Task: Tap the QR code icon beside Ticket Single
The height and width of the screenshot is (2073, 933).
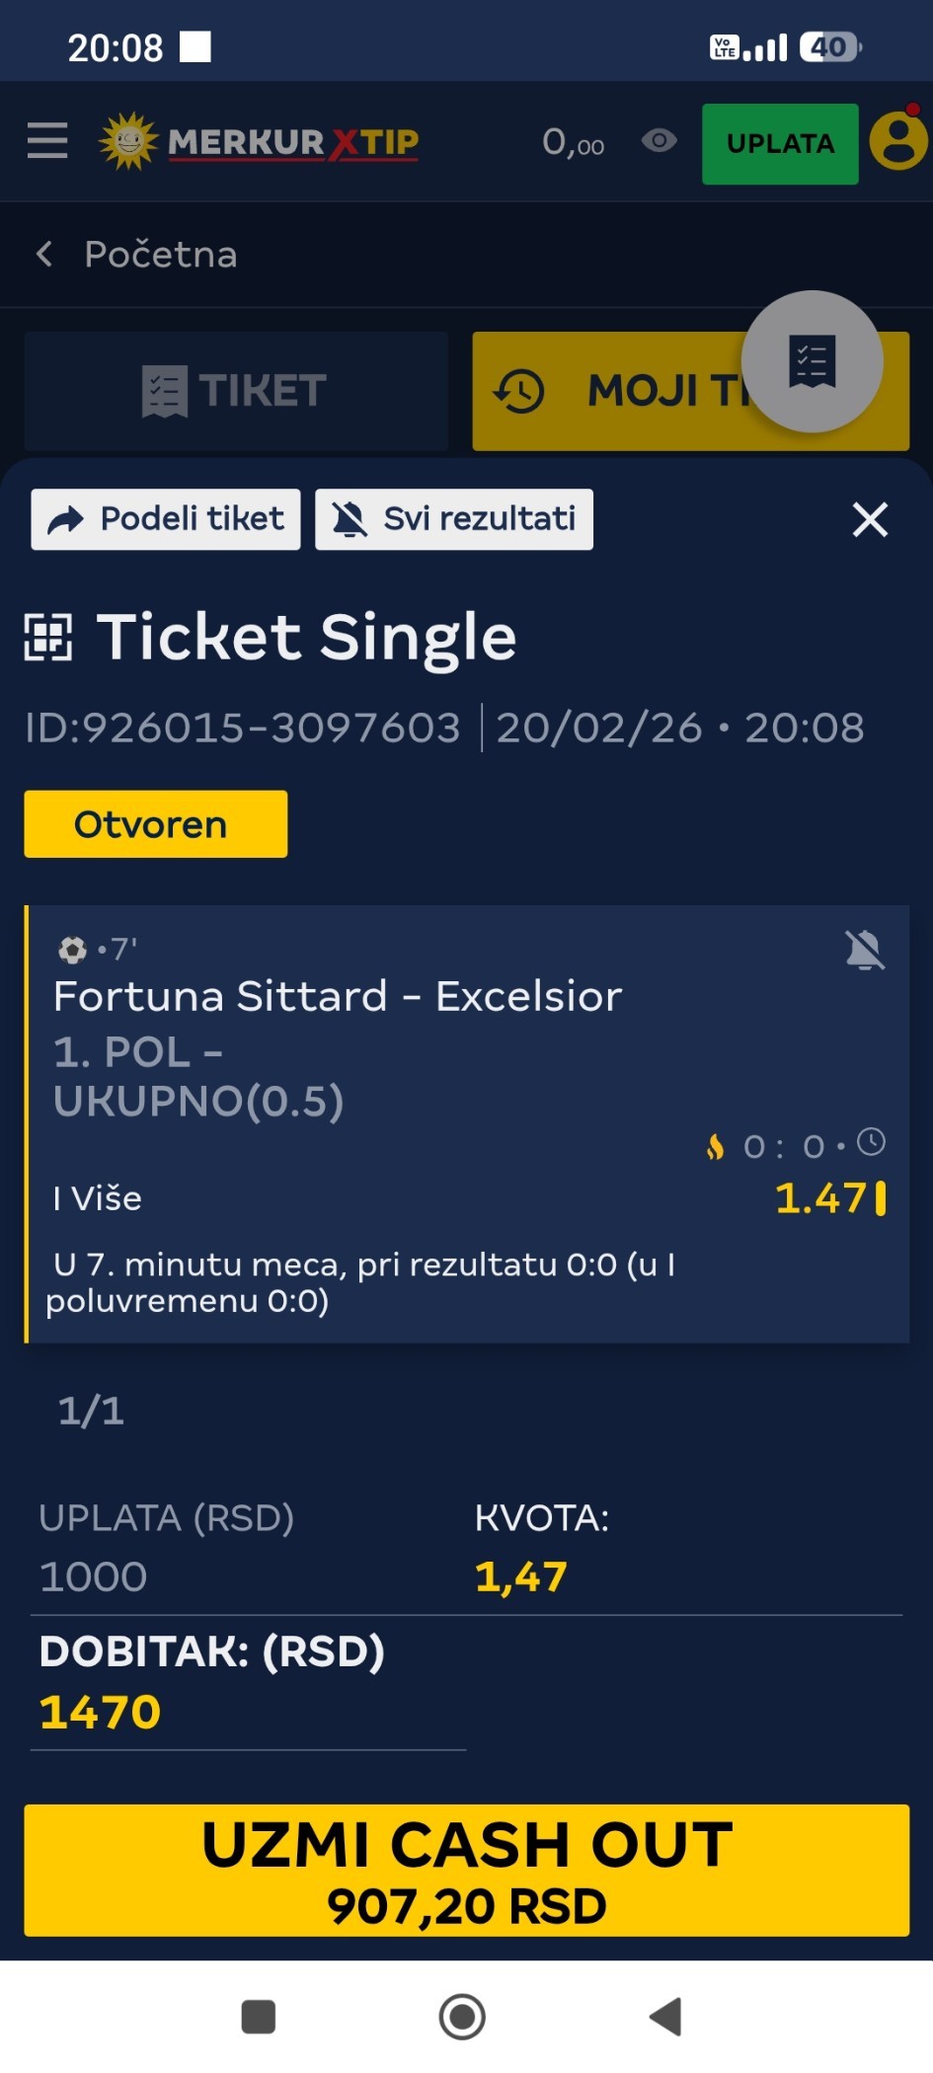Action: (x=48, y=637)
